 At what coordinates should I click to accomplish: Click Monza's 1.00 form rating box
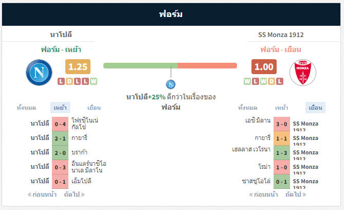264,67
